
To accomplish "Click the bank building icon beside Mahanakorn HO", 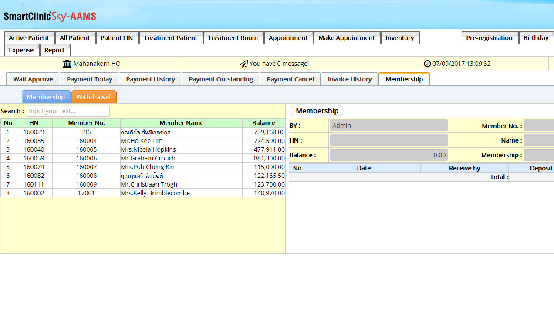I will 67,64.
